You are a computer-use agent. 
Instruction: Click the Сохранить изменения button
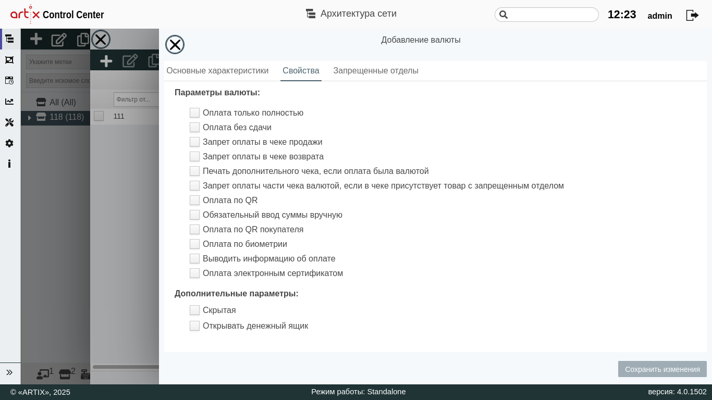(662, 369)
